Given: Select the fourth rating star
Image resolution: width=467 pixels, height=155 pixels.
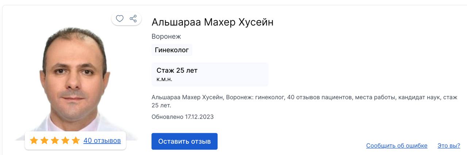Looking at the screenshot, I should [65, 140].
